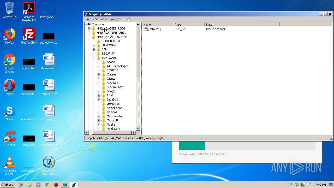Viewport: 334px width, 188px height.
Task: Select the (Default) registry value
Action: point(153,29)
